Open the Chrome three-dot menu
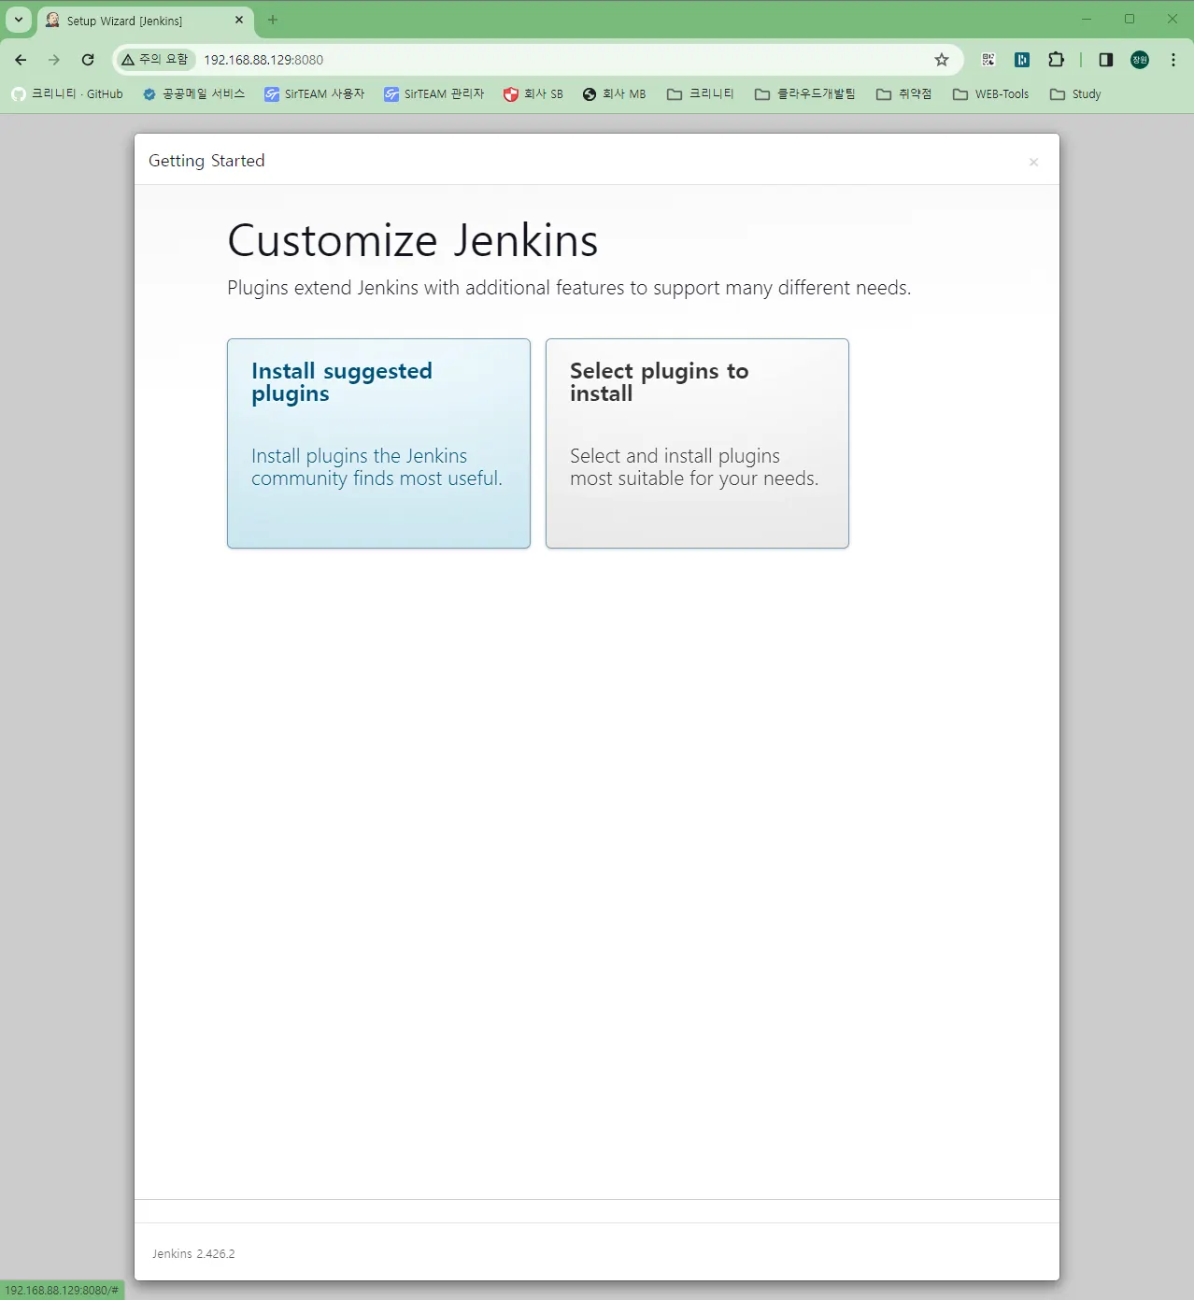This screenshot has height=1300, width=1194. [x=1173, y=60]
